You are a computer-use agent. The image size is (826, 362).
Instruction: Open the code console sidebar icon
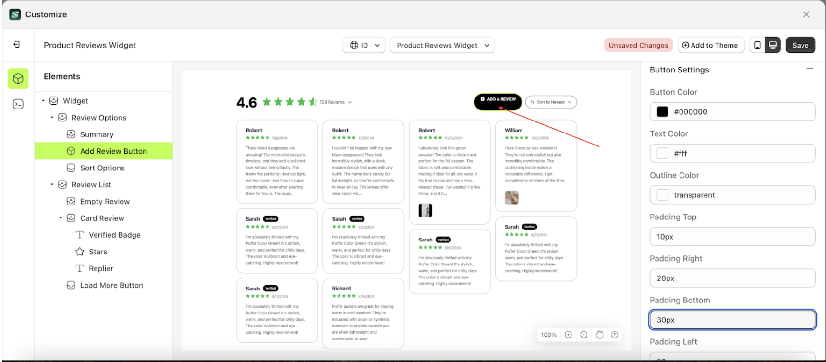pyautogui.click(x=18, y=104)
